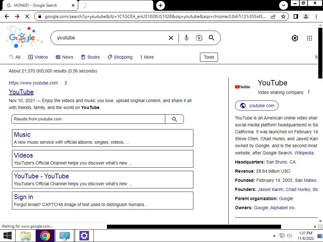Switch to the Books search tab

[x=91, y=57]
